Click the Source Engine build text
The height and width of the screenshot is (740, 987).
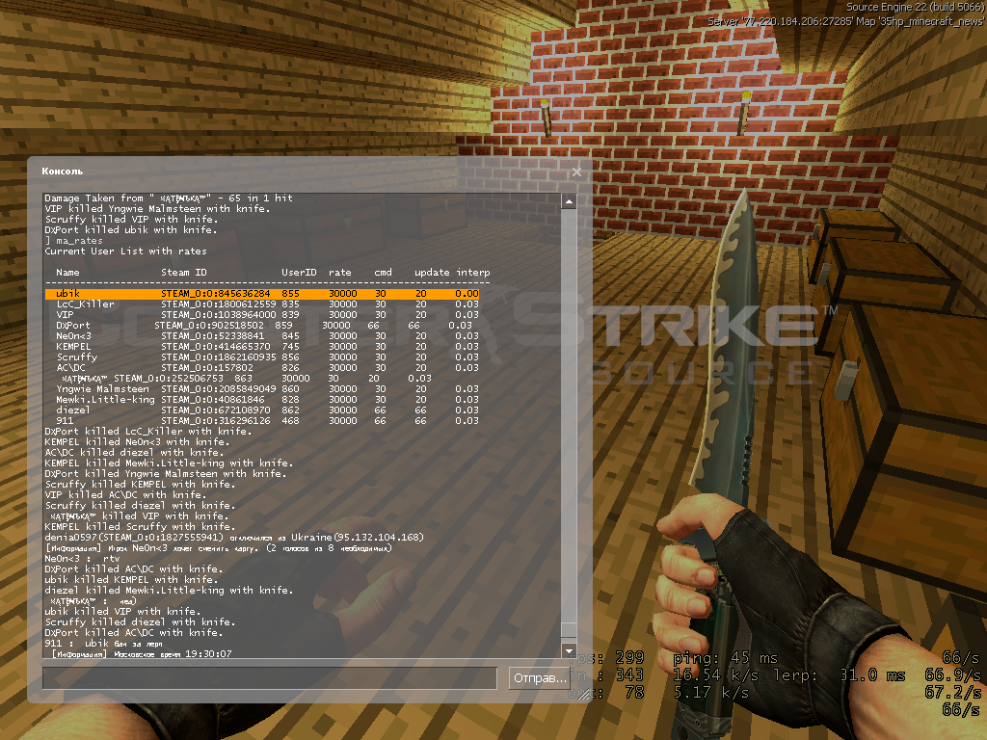coord(916,7)
